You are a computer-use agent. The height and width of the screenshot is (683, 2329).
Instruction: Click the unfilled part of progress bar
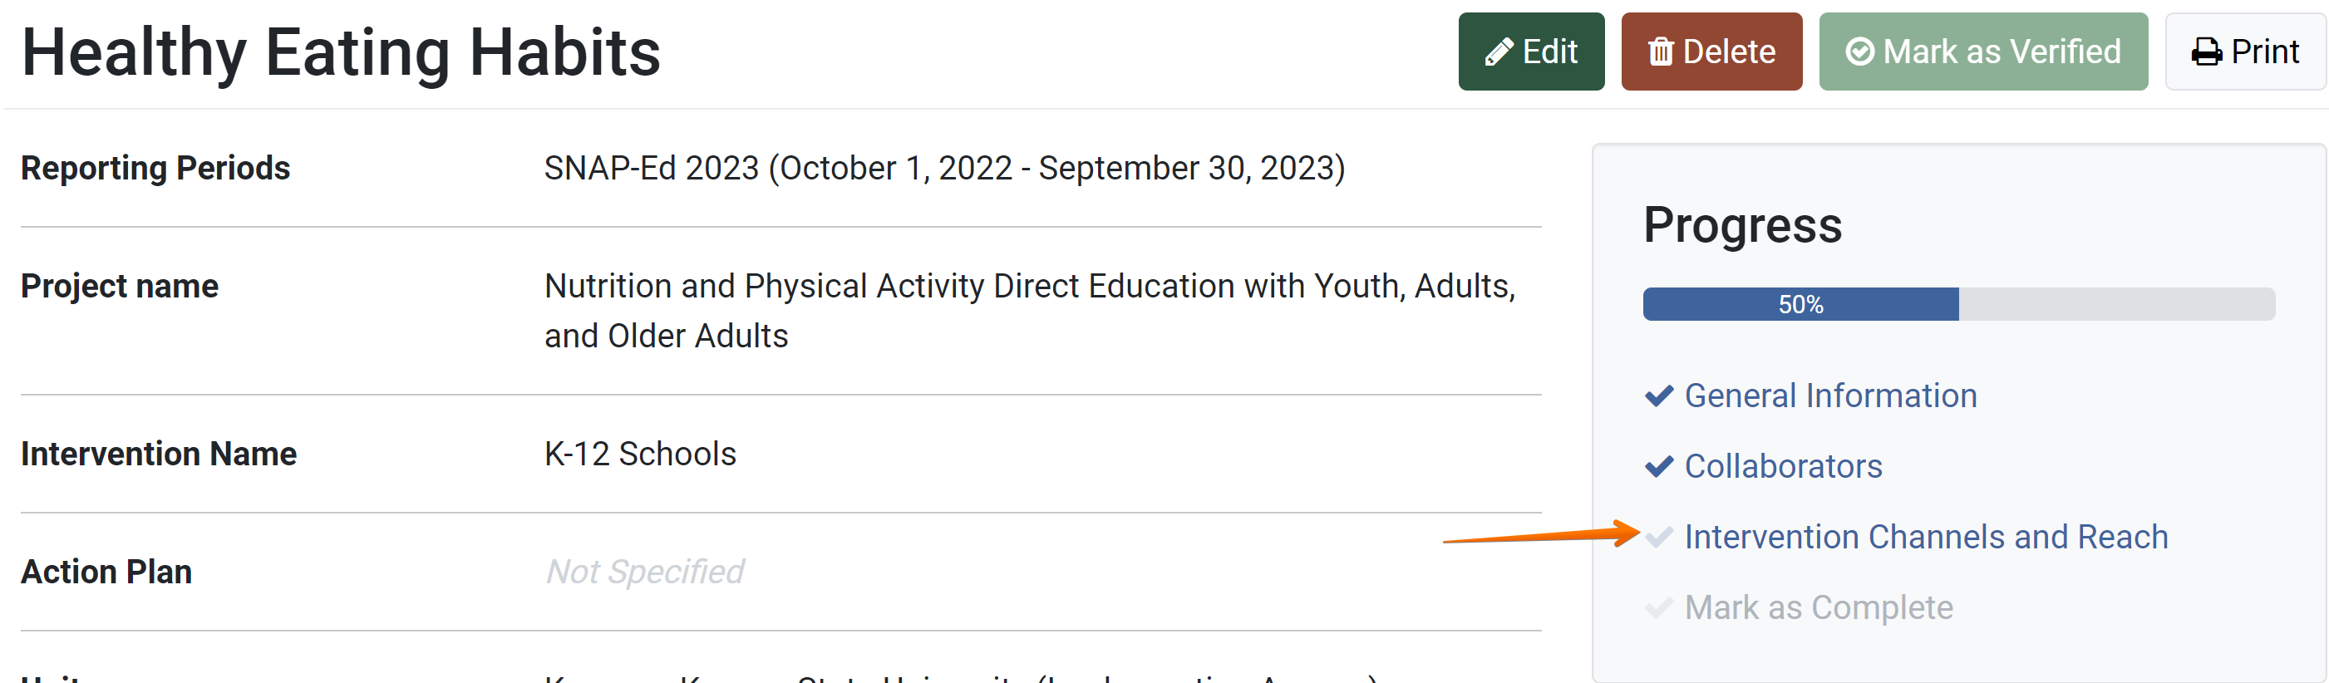pyautogui.click(x=2115, y=304)
